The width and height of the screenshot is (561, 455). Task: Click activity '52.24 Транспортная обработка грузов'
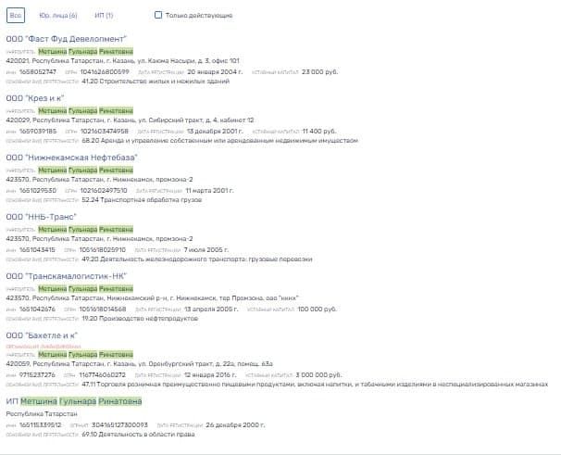click(x=142, y=200)
